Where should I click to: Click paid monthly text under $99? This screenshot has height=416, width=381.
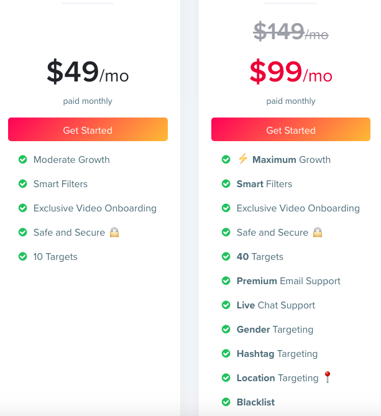click(x=291, y=101)
